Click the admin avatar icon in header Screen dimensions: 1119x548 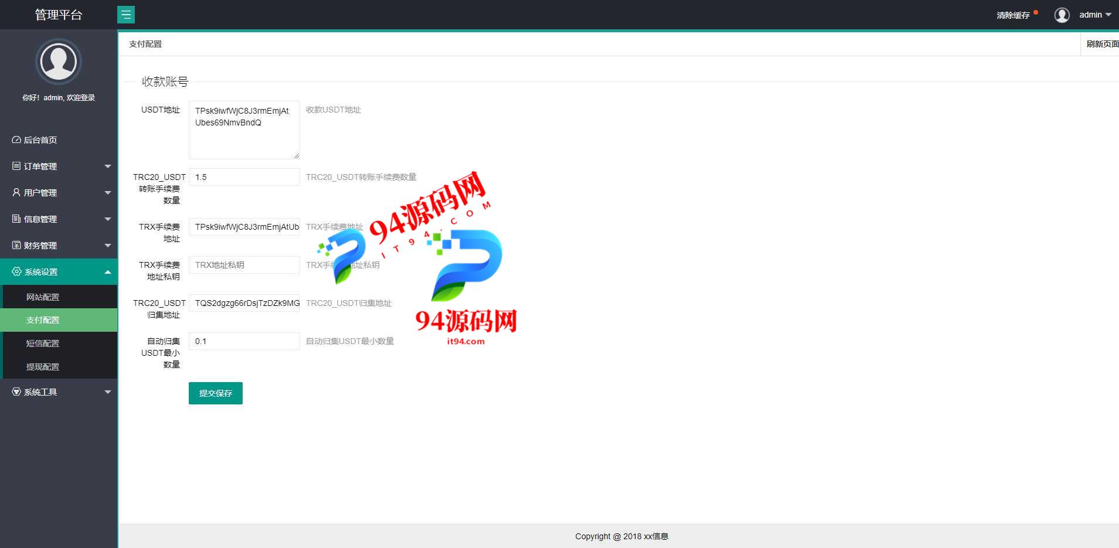click(1062, 15)
